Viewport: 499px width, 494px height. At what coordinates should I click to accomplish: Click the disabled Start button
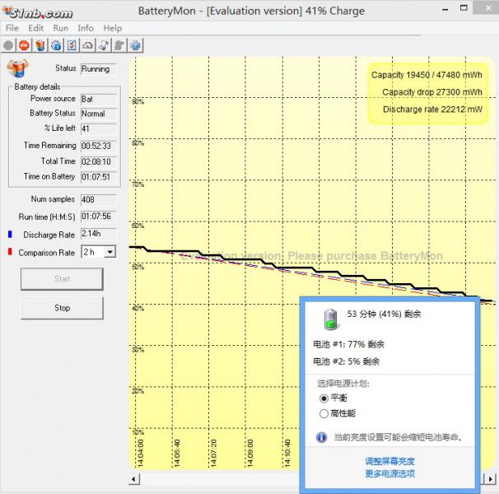click(62, 279)
